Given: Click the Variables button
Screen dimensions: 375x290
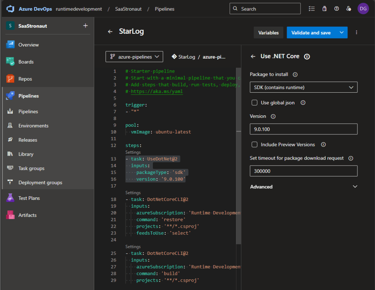Looking at the screenshot, I should tap(268, 33).
